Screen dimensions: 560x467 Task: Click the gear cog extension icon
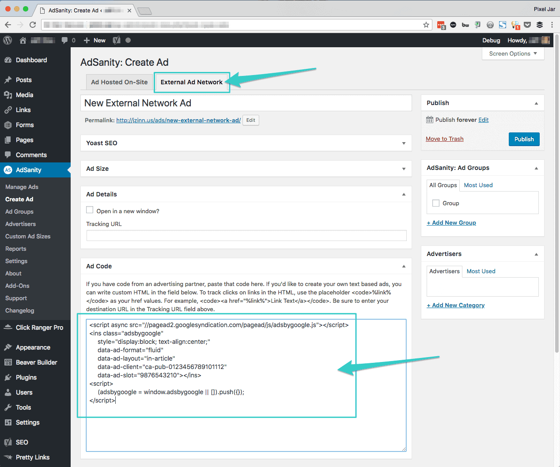(490, 25)
